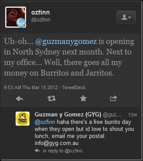
Task: Click the TweetDeck source link
Action: pyautogui.click(x=74, y=88)
